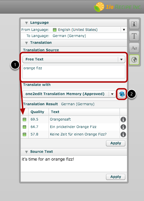The image size is (144, 201).
Task: Select Keine Zeit für einen Orange Fizz? text
Action: [x=78, y=134]
